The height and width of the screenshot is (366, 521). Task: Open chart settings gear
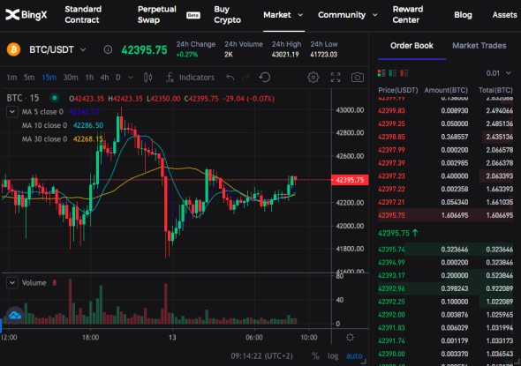point(313,78)
